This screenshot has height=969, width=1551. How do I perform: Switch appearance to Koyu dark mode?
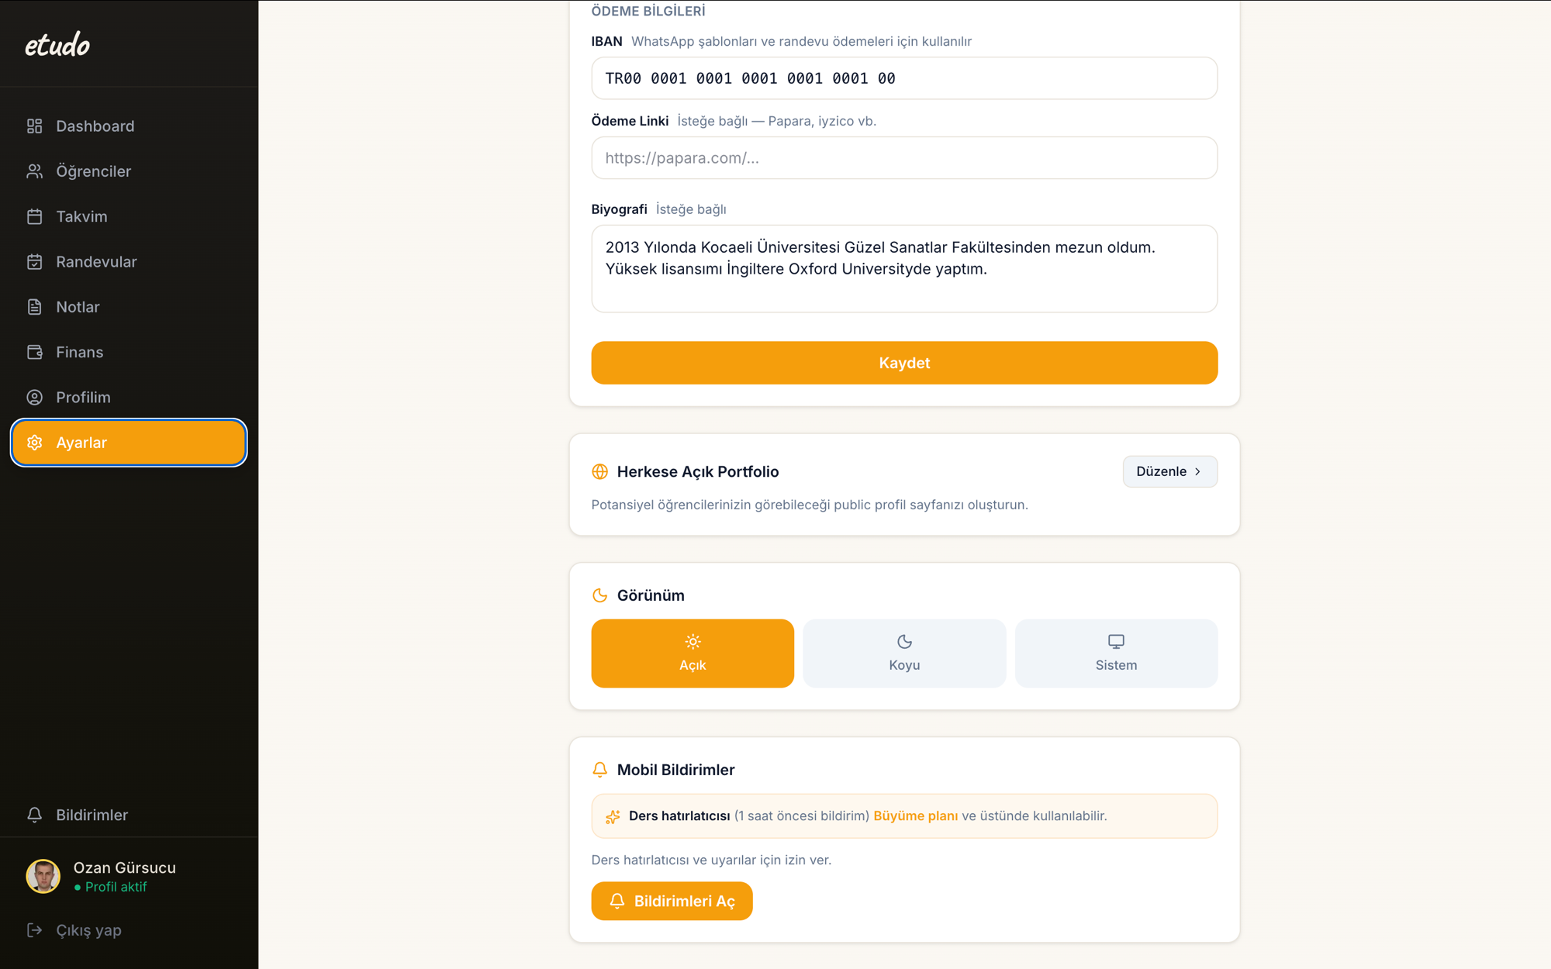pyautogui.click(x=904, y=653)
